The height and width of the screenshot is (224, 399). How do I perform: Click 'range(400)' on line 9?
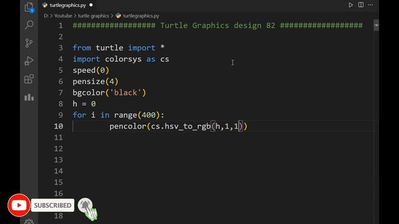[137, 115]
